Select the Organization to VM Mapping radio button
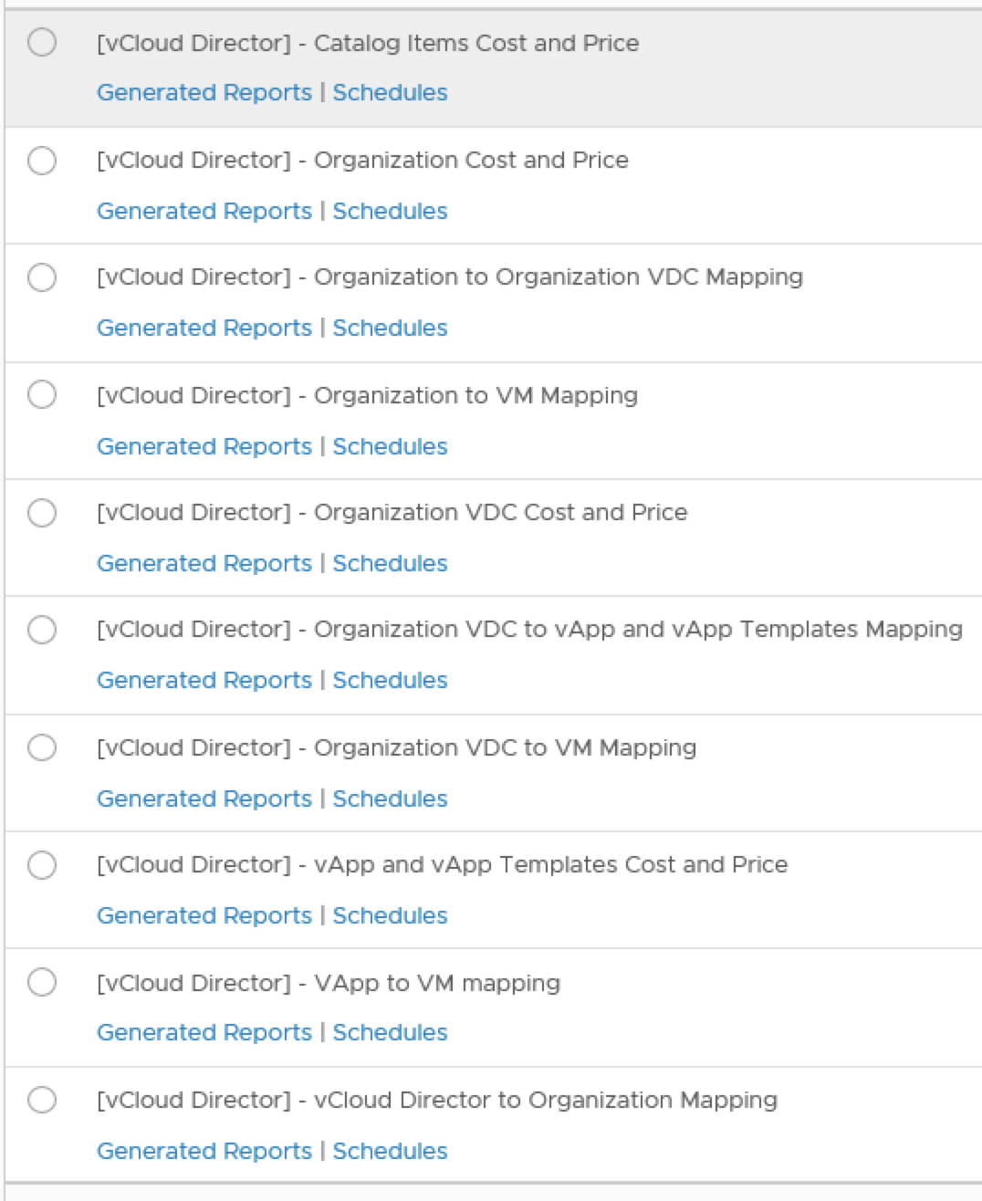982x1201 pixels. (42, 394)
